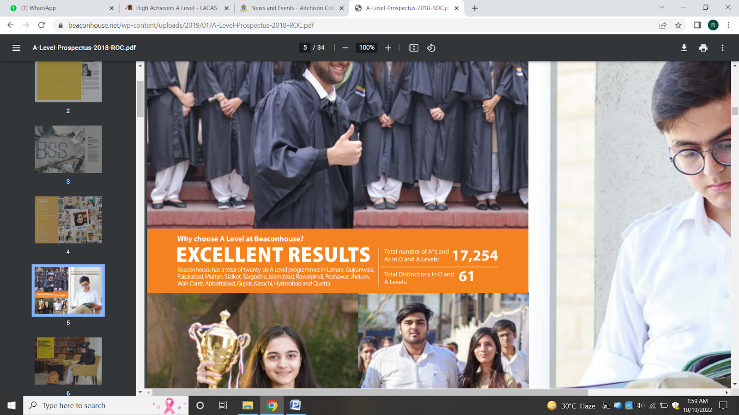Close the WhatsApp tab
739x415 pixels.
[x=111, y=8]
